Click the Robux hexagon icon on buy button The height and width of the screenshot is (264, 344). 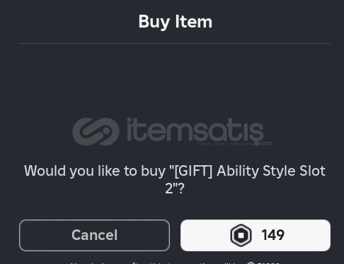pyautogui.click(x=241, y=235)
